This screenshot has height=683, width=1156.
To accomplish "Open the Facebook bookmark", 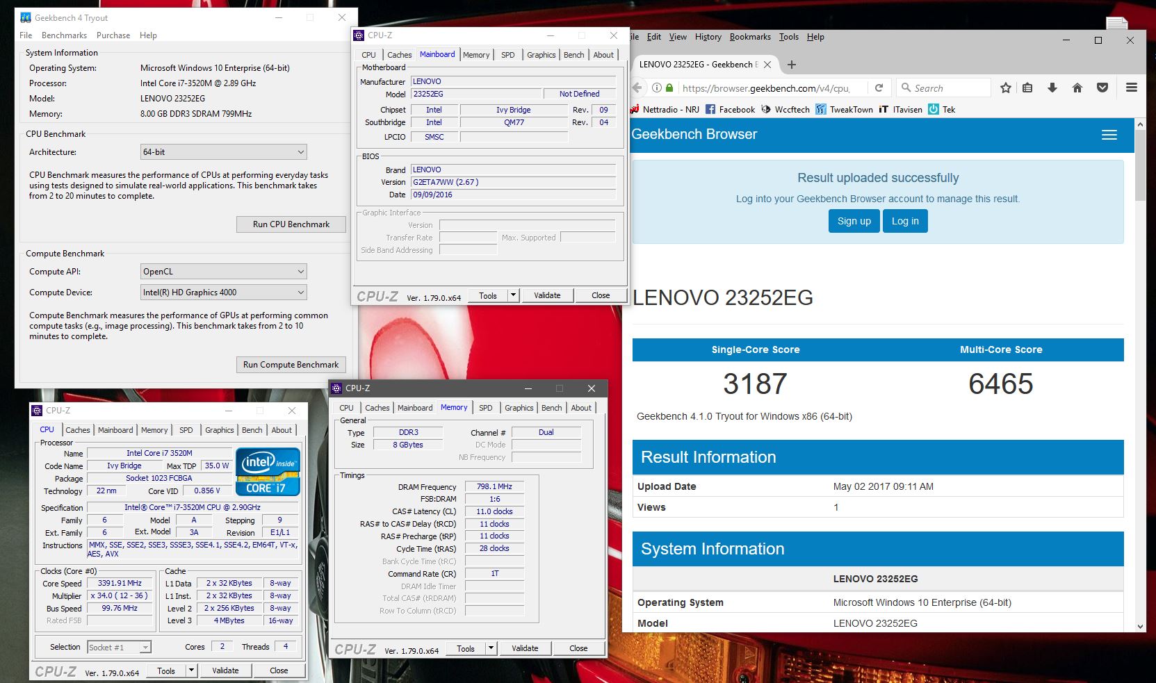I will (x=730, y=109).
